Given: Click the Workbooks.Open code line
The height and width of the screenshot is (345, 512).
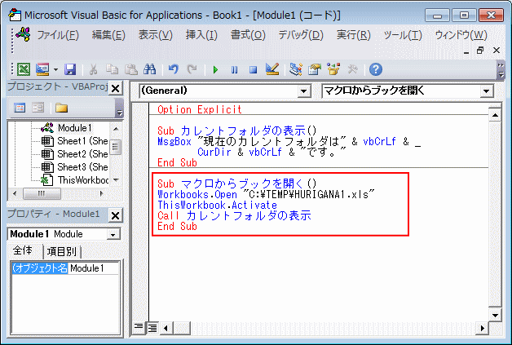Looking at the screenshot, I should click(x=266, y=194).
